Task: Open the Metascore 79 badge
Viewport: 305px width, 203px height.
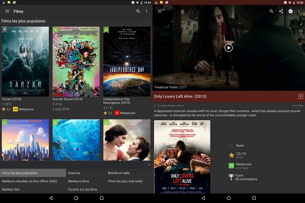Action: click(x=231, y=166)
